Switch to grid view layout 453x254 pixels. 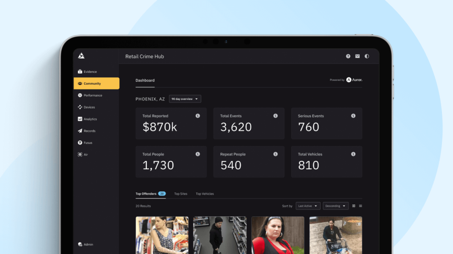[x=354, y=206]
